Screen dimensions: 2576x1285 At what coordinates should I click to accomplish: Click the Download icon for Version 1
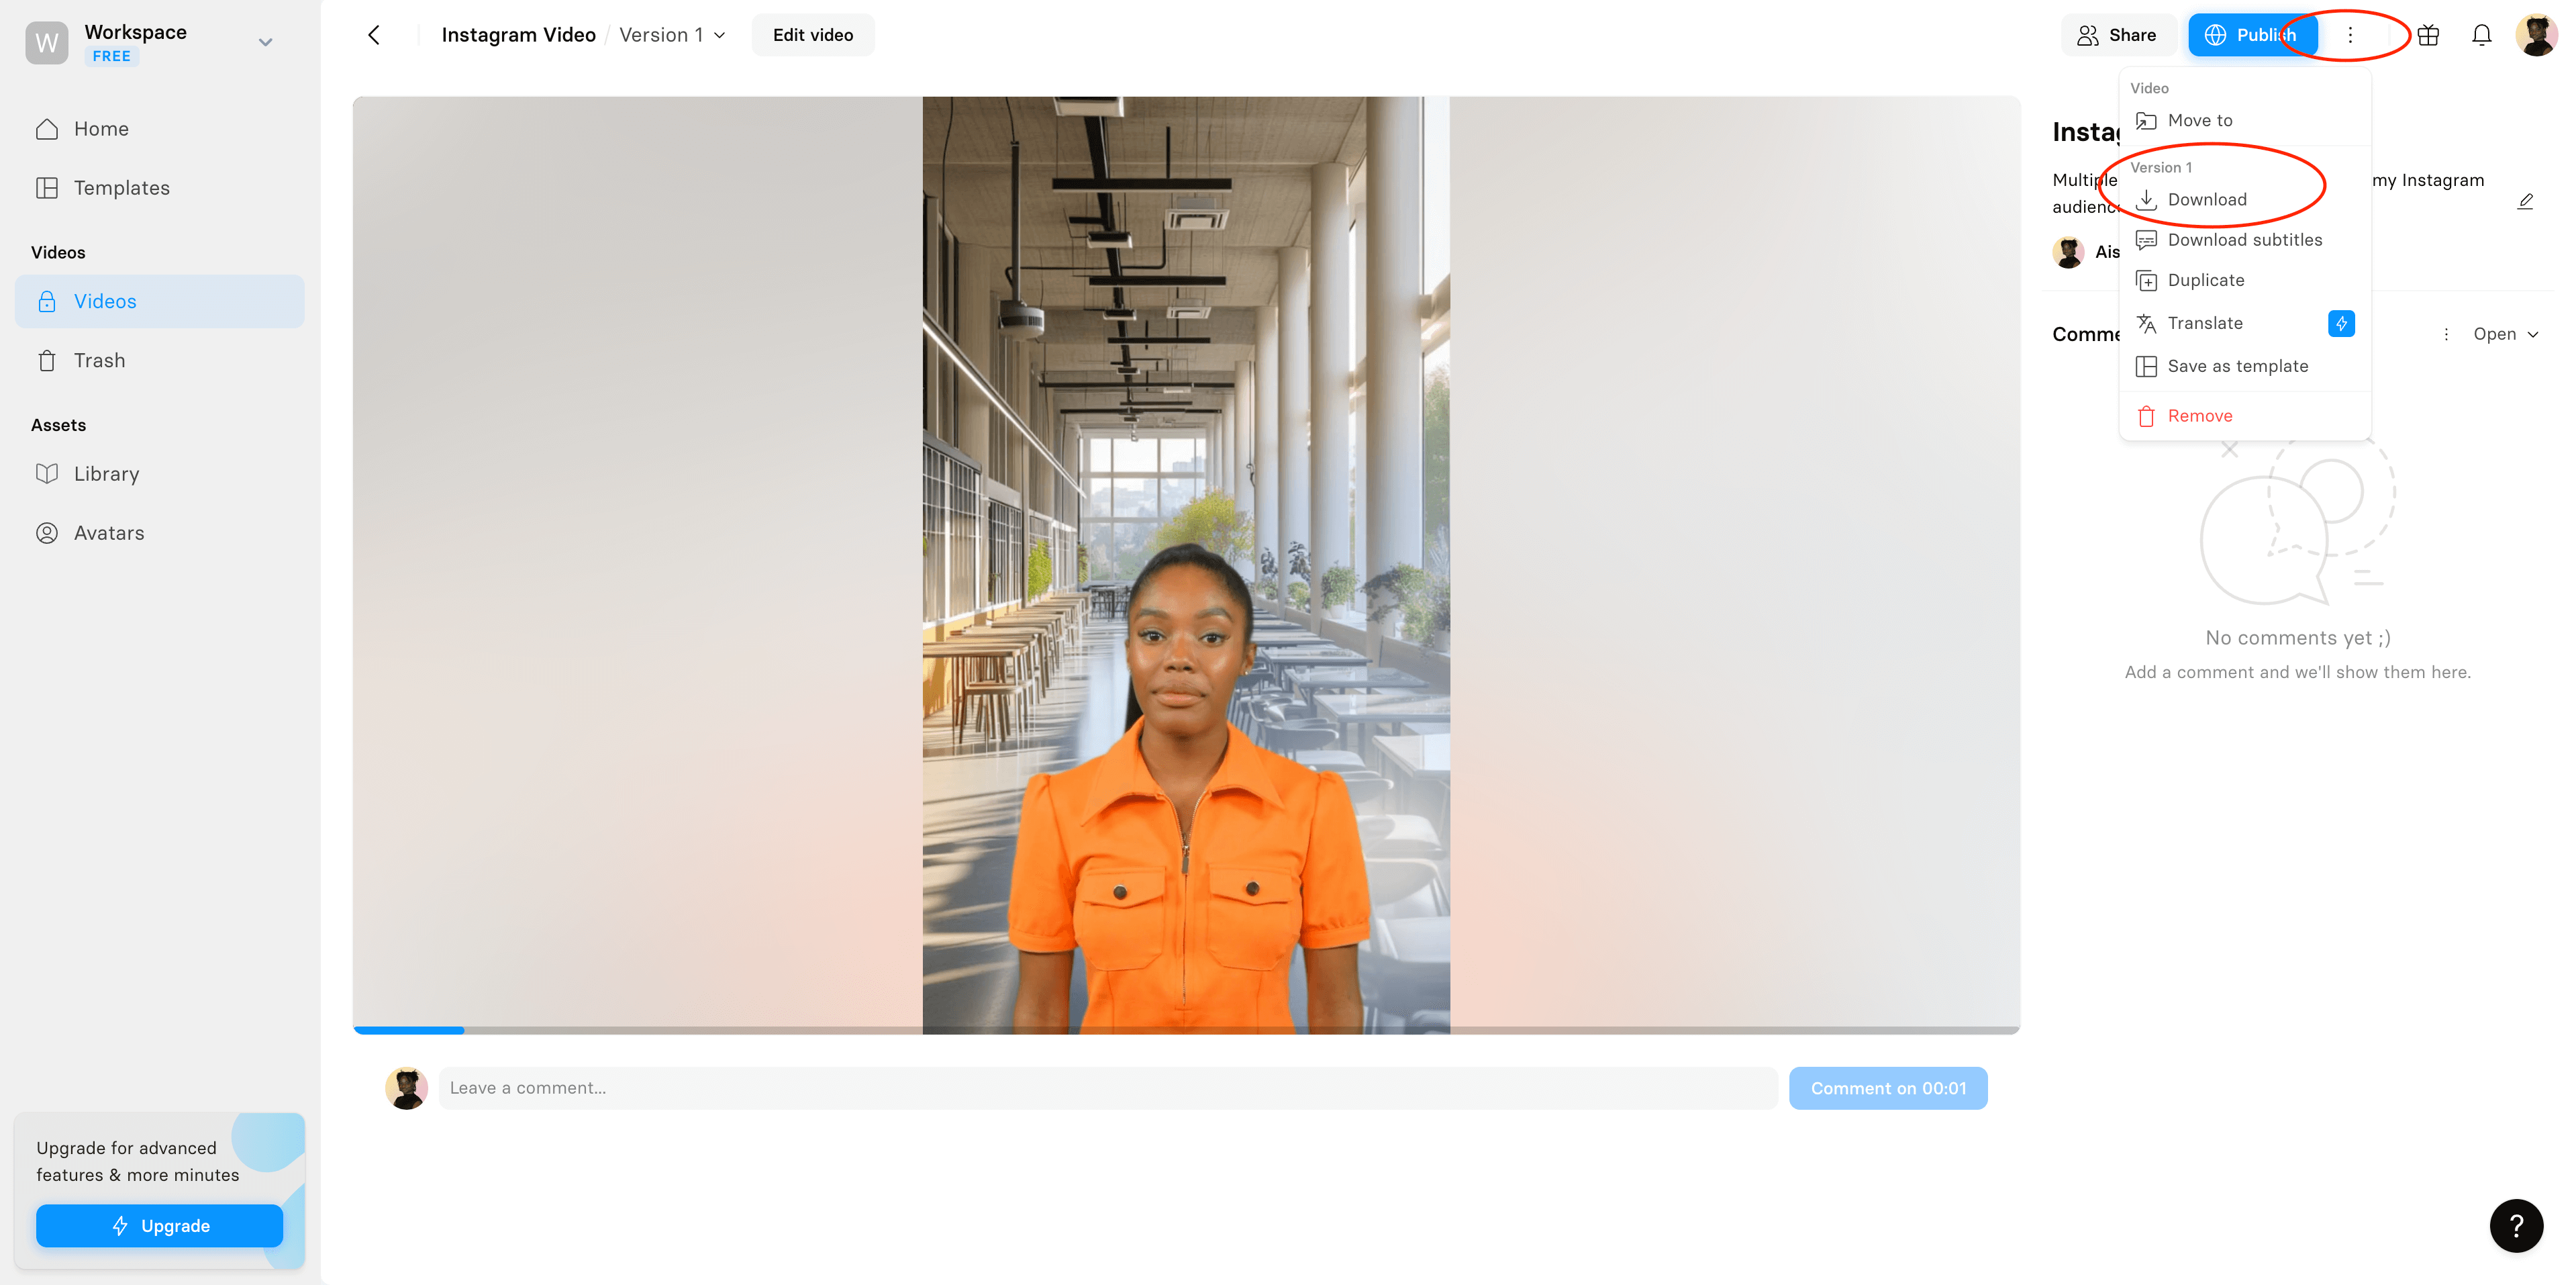[x=2146, y=199]
